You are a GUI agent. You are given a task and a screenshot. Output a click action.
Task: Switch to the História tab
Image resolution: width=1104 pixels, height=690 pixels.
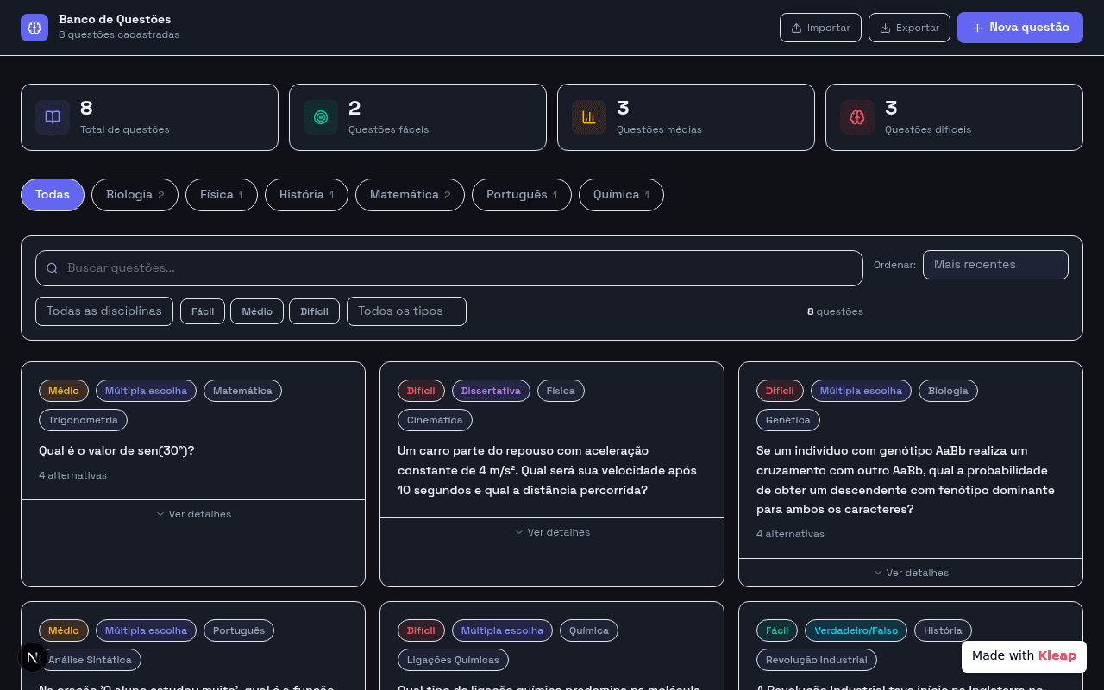click(x=306, y=195)
